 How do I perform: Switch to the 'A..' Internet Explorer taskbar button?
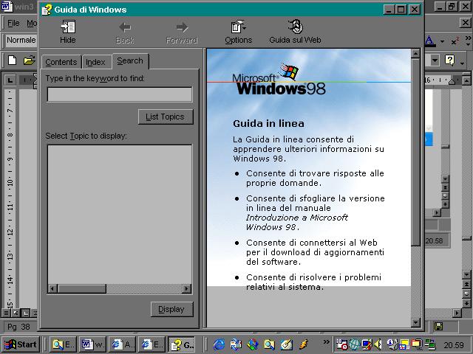(x=122, y=344)
